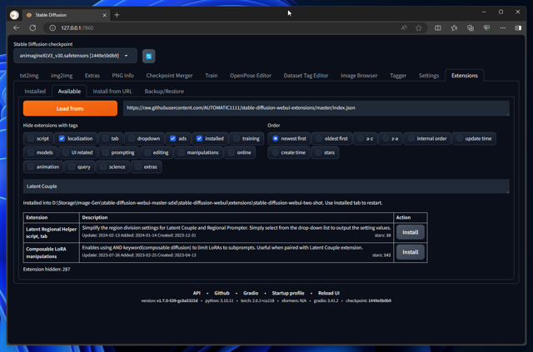533x352 pixels.
Task: Toggle split screen browser icon
Action: (438, 27)
